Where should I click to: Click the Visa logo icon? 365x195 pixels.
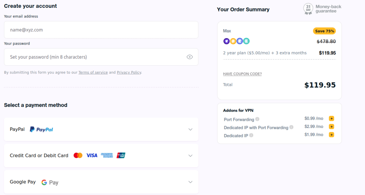(x=92, y=155)
